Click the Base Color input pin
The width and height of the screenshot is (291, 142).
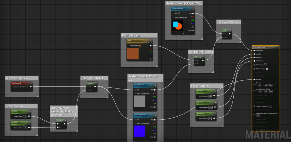[254, 51]
